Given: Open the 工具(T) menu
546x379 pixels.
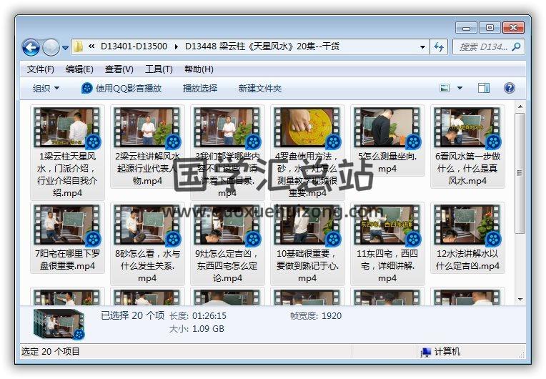Looking at the screenshot, I should [159, 69].
